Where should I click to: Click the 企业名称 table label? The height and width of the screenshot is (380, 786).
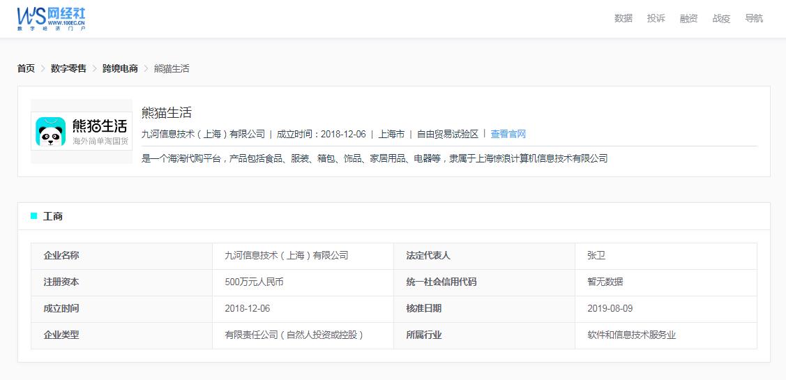(61, 256)
